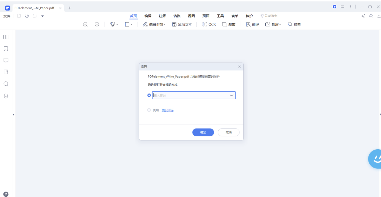Click the 输入密码 password input field
This screenshot has height=197, width=381.
coord(190,95)
